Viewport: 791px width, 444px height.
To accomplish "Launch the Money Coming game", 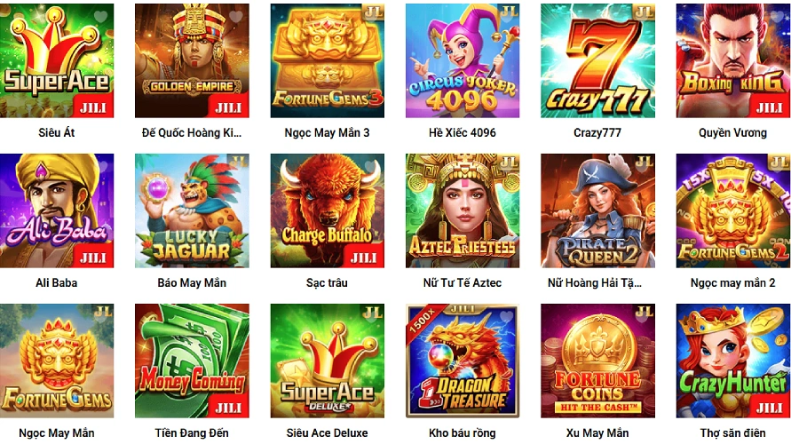I will (x=192, y=361).
